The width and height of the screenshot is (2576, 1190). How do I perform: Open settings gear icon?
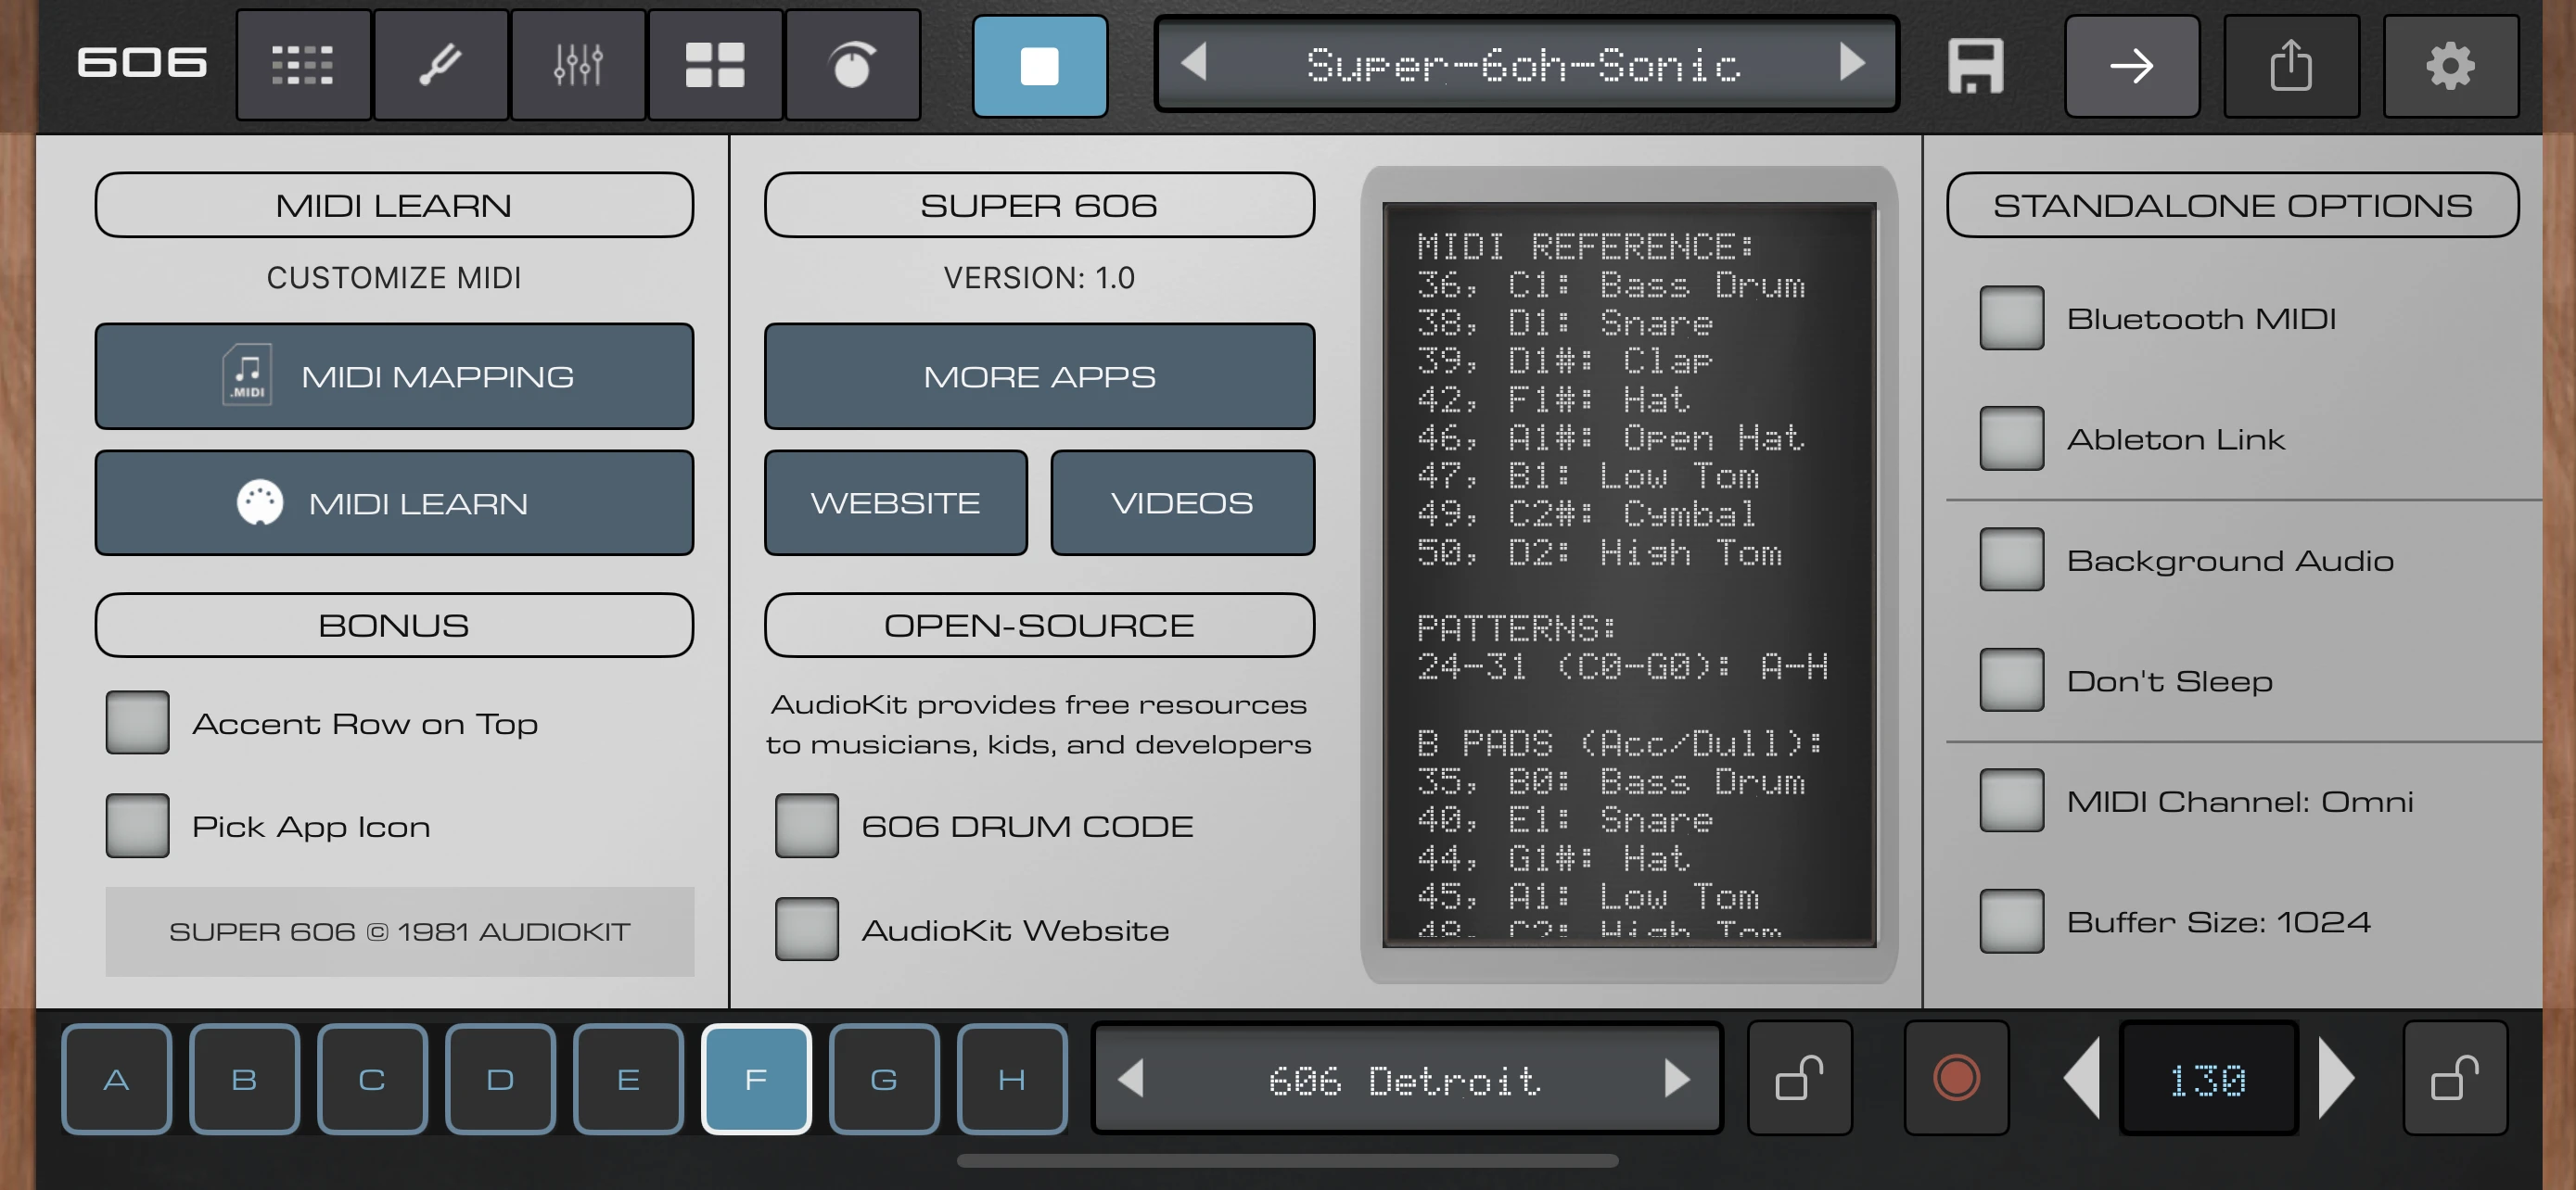tap(2450, 67)
